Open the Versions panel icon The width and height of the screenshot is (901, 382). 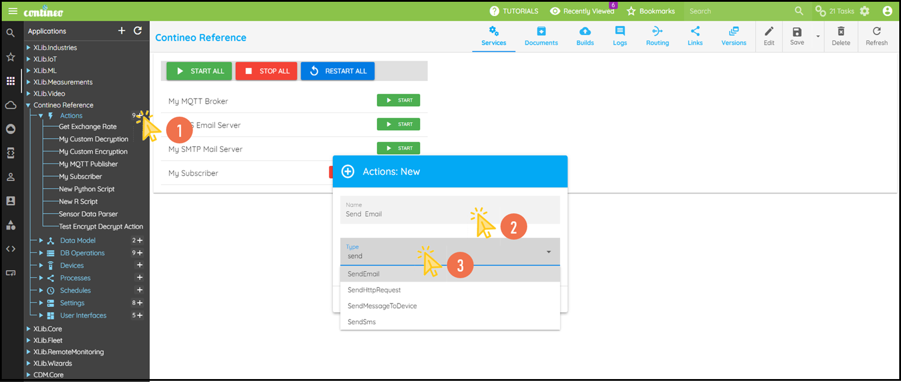(x=733, y=34)
